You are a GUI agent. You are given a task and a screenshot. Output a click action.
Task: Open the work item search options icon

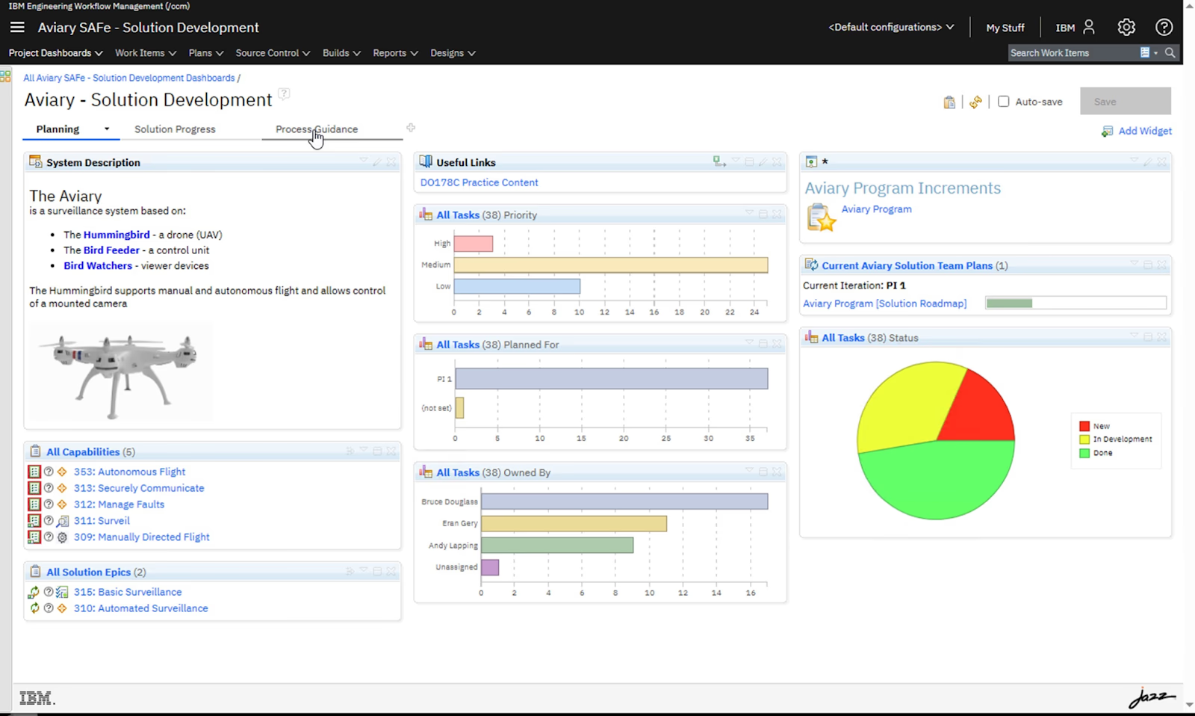pos(1148,52)
